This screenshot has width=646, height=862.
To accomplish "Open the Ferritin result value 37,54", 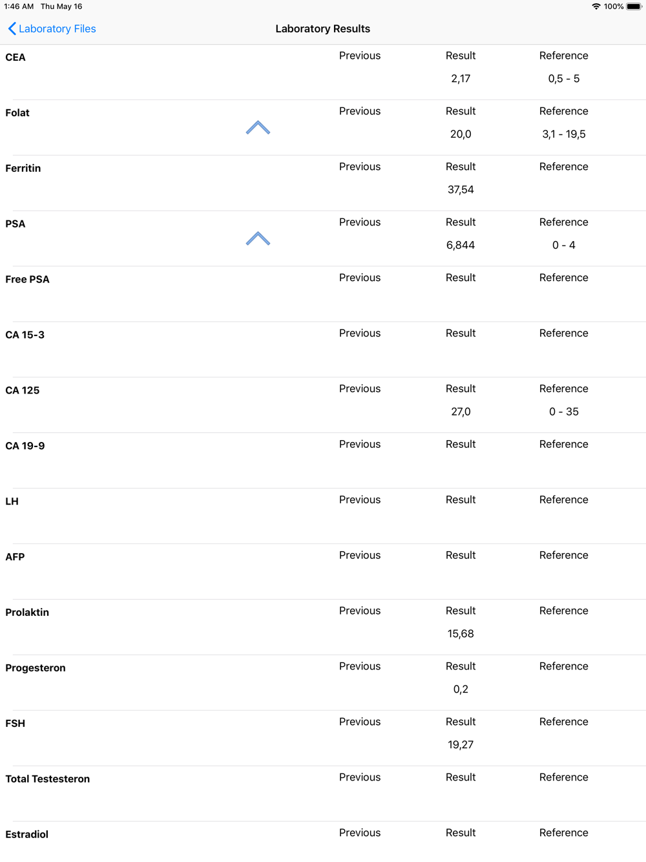I will (461, 189).
